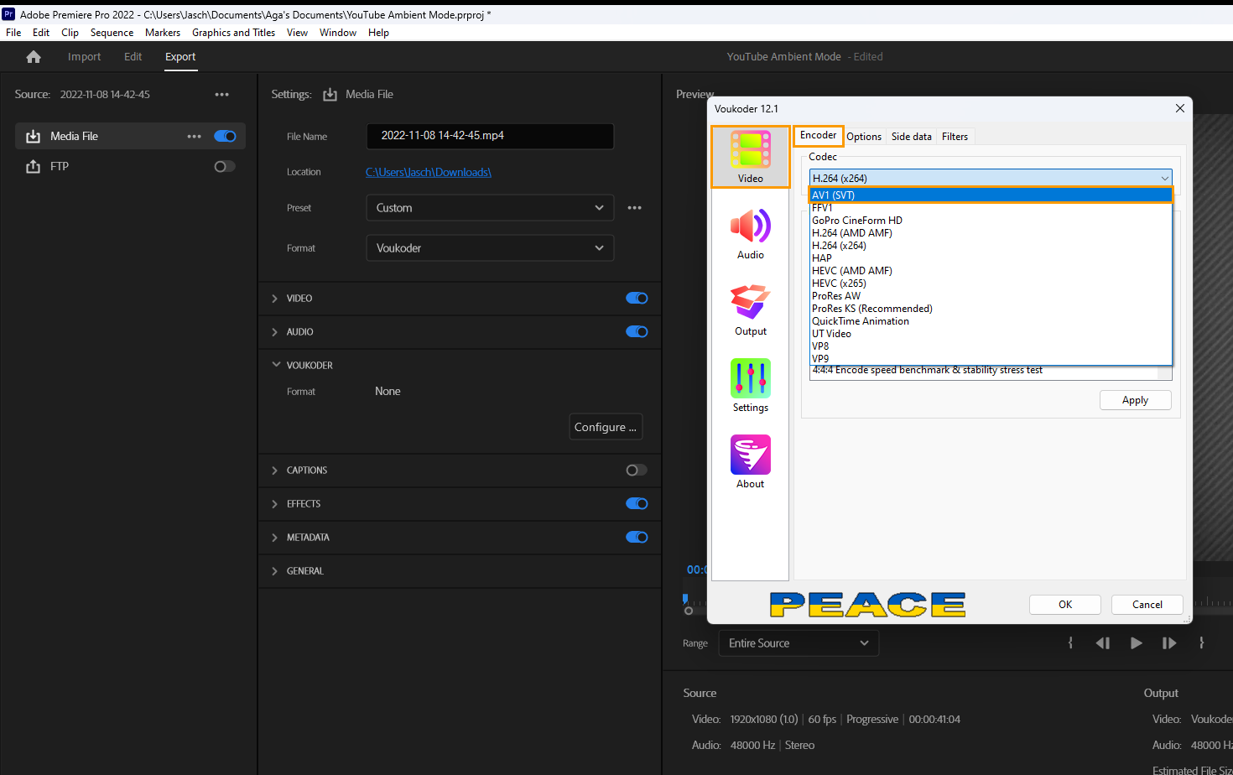Confirm with OK in Voukoder
Screen dimensions: 1233x775
[1065, 605]
